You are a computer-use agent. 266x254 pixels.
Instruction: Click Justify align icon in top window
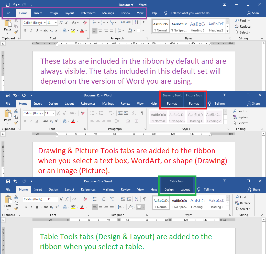pyautogui.click(x=112, y=30)
